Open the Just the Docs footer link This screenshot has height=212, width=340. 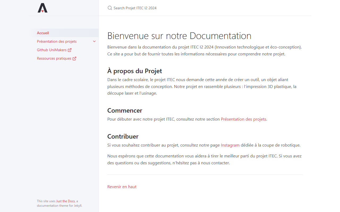65,201
